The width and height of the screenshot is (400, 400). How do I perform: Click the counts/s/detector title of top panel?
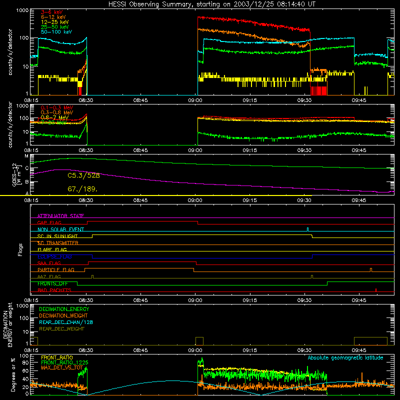(x=10, y=52)
